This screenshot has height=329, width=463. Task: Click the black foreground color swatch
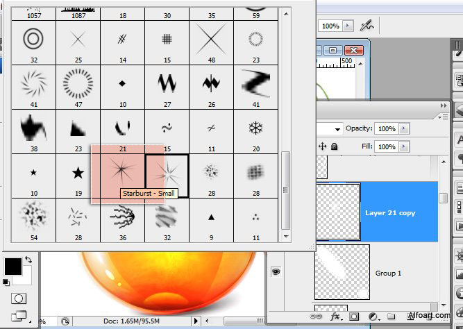12,267
